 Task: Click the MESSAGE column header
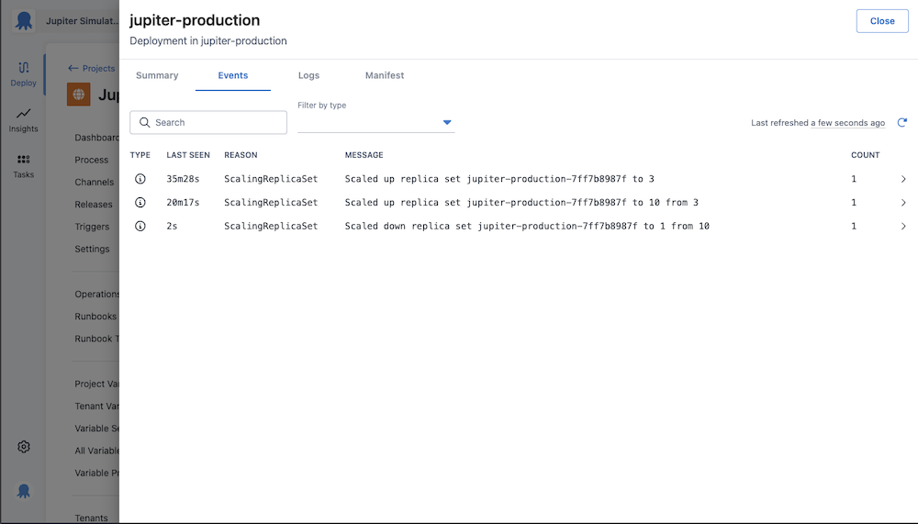click(364, 155)
